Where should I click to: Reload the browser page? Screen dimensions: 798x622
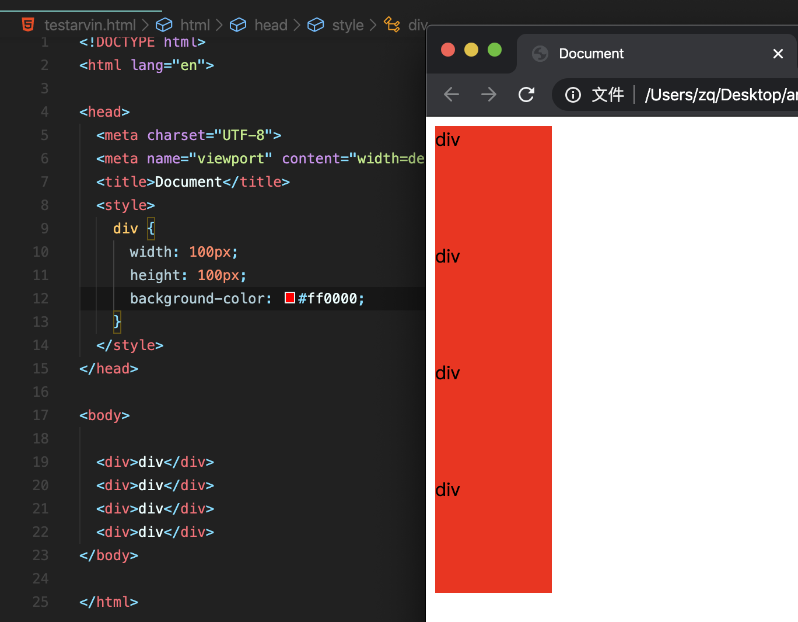(527, 94)
